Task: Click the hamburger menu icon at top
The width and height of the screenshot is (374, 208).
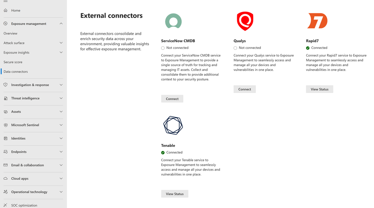Action: [6, 1]
